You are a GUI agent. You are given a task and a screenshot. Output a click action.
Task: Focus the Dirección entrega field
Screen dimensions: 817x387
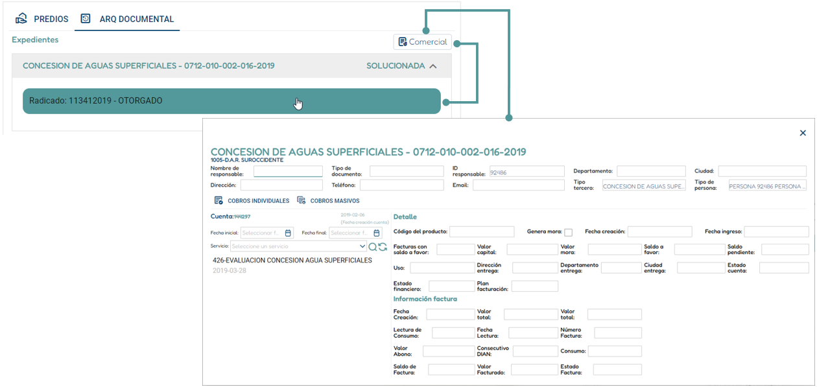click(535, 268)
